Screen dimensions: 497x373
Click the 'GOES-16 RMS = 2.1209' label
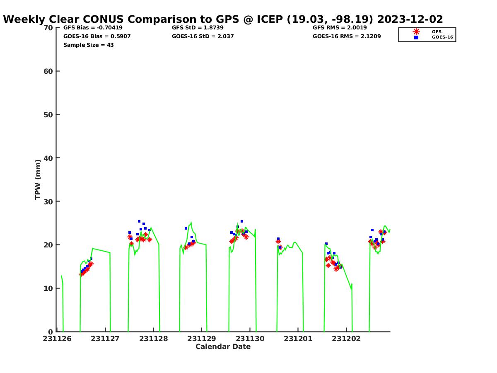click(x=347, y=36)
